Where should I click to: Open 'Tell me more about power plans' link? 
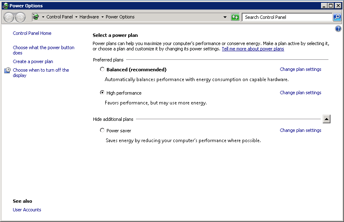253,49
